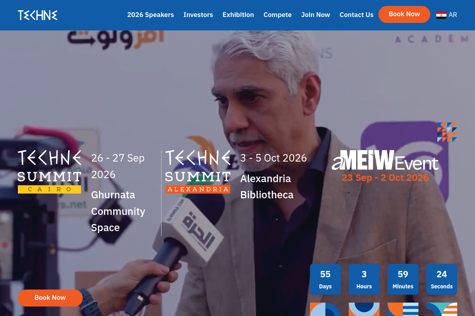This screenshot has width=475, height=316.
Task: Click the Techne Summit Cairo logo
Action: point(49,172)
